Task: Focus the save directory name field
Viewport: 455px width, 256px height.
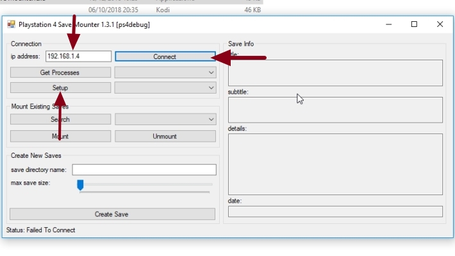Action: point(144,169)
